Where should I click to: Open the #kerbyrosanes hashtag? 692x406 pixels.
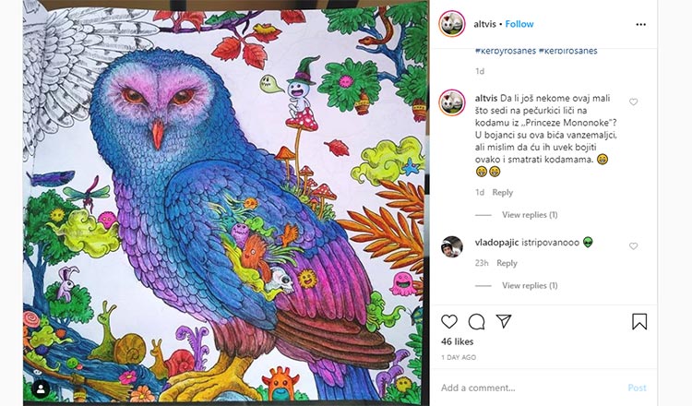click(x=500, y=51)
